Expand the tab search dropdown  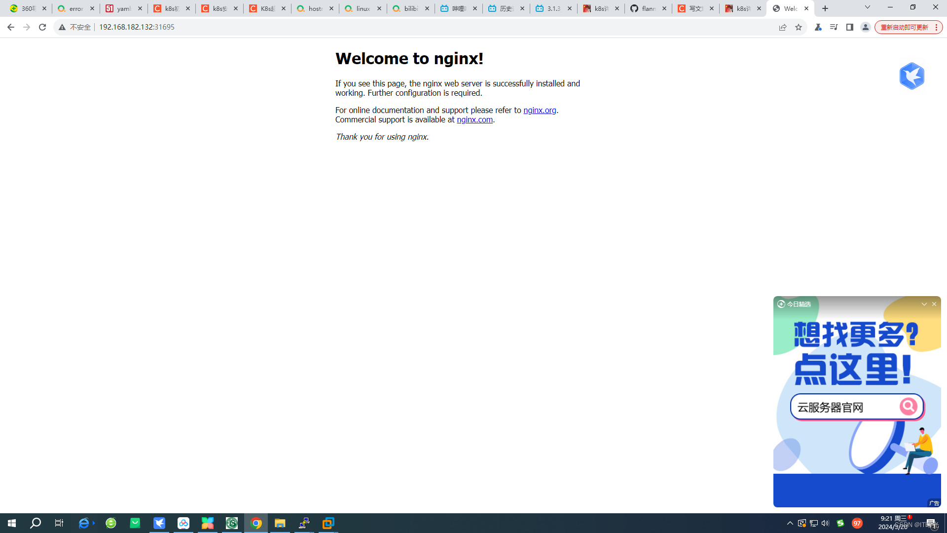[x=868, y=7]
